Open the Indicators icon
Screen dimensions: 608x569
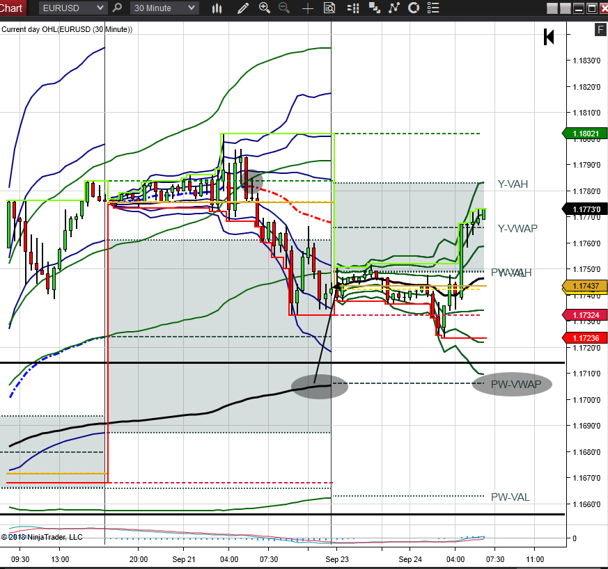click(394, 8)
